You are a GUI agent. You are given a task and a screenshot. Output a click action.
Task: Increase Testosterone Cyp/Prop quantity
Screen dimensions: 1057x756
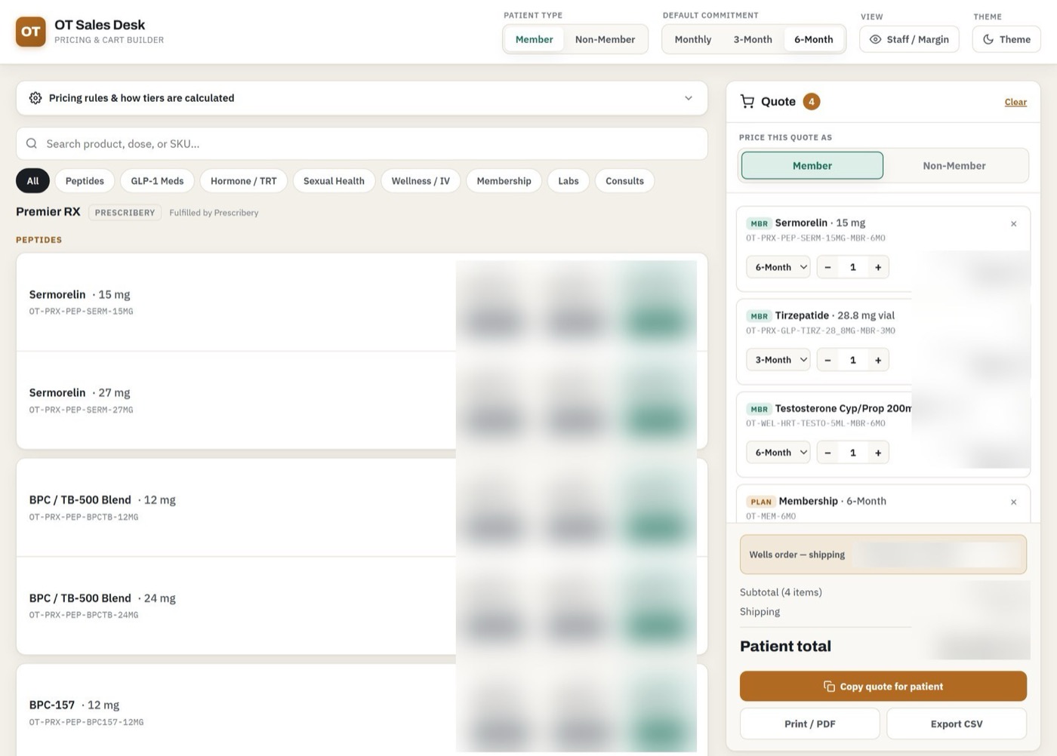(x=878, y=453)
